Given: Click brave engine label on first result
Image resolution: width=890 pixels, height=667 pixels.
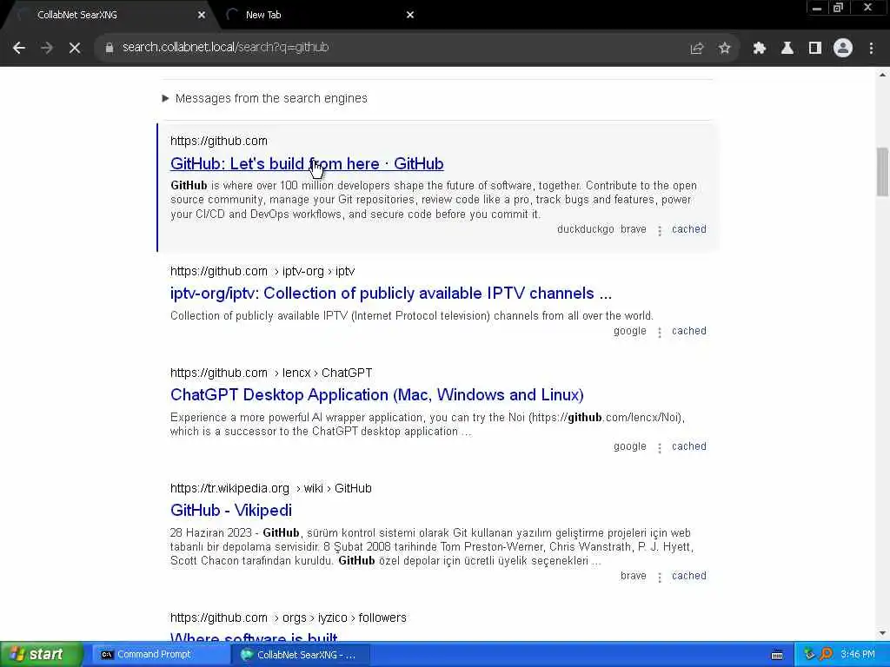Looking at the screenshot, I should pyautogui.click(x=634, y=229).
